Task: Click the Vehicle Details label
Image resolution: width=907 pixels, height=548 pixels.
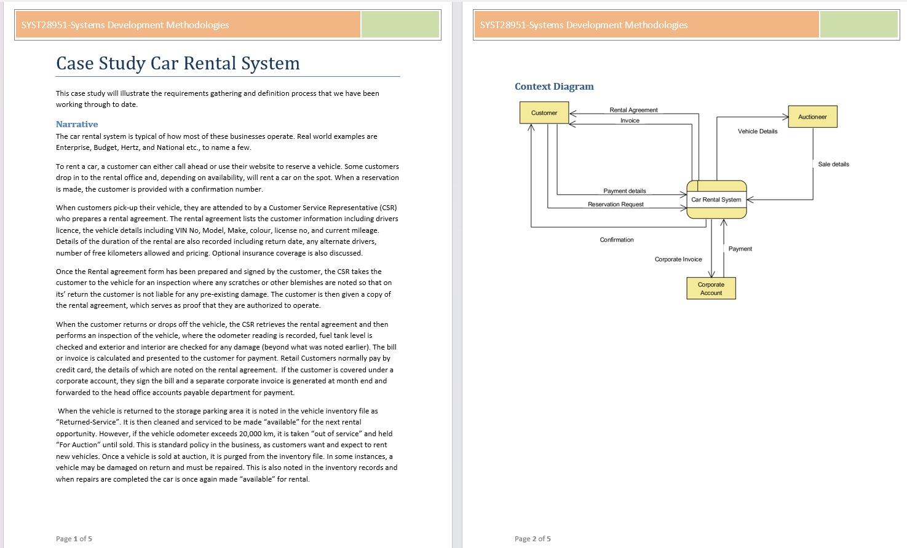Action: [757, 131]
